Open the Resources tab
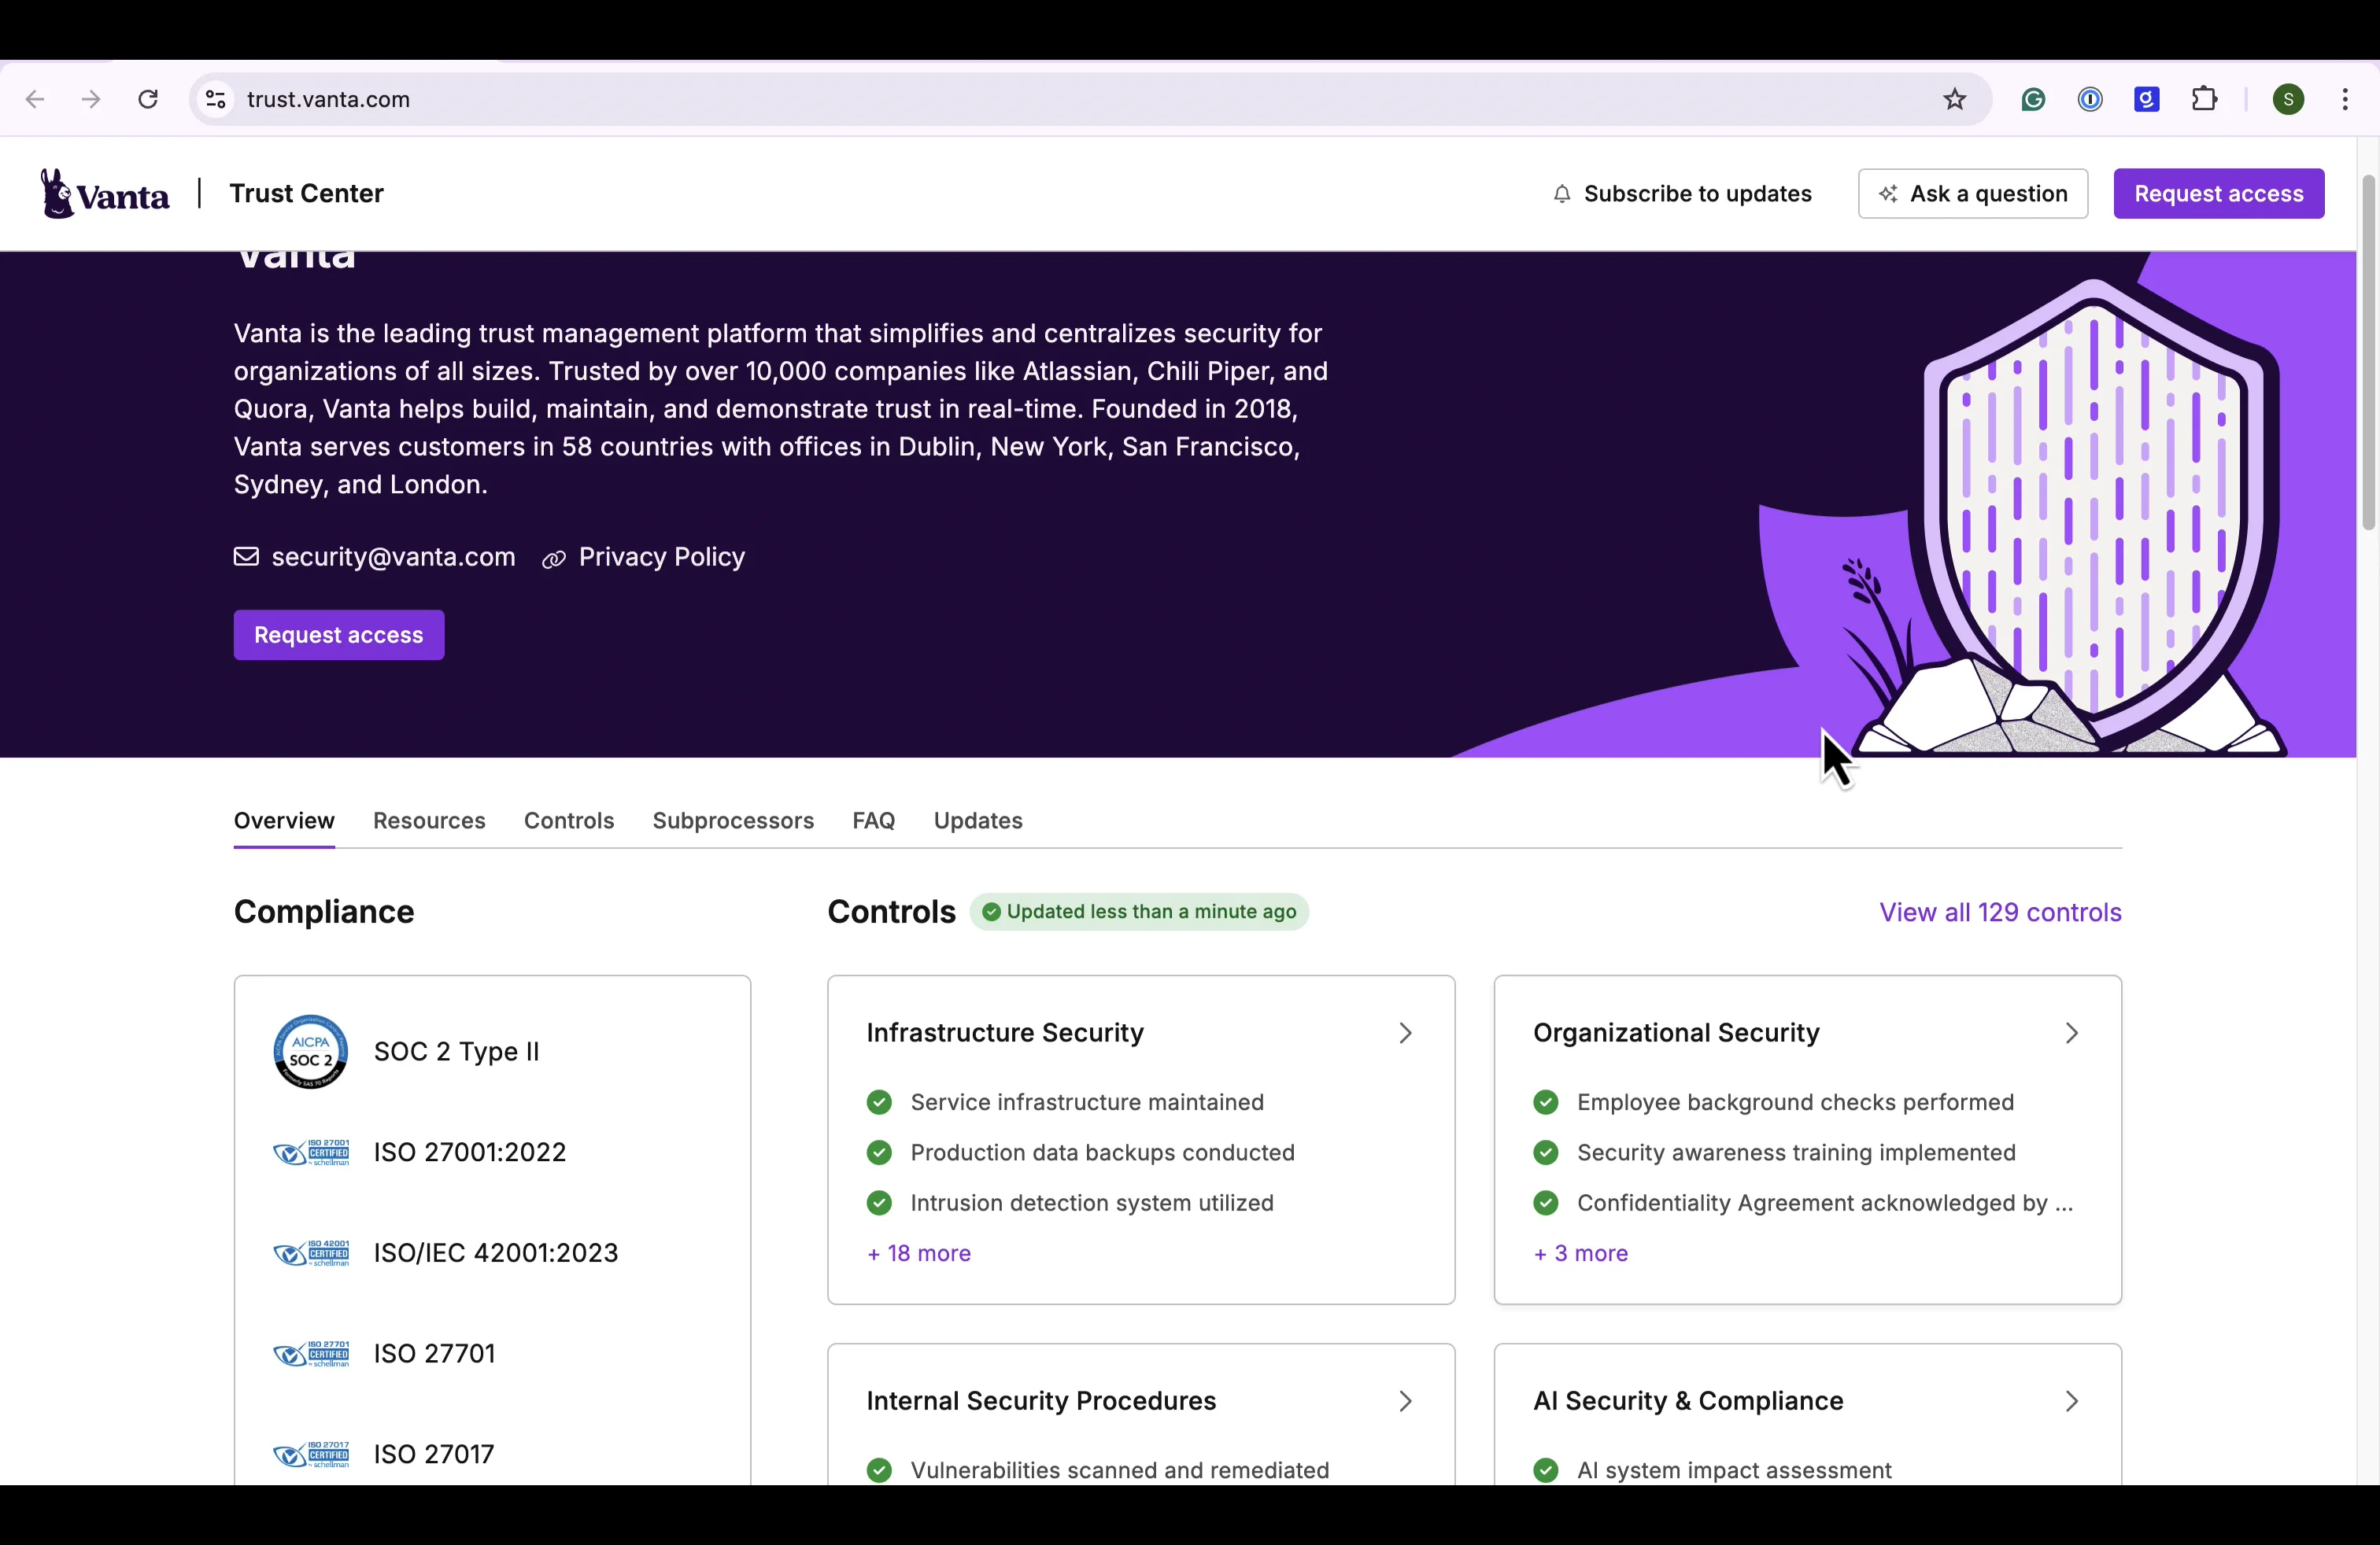 point(429,820)
